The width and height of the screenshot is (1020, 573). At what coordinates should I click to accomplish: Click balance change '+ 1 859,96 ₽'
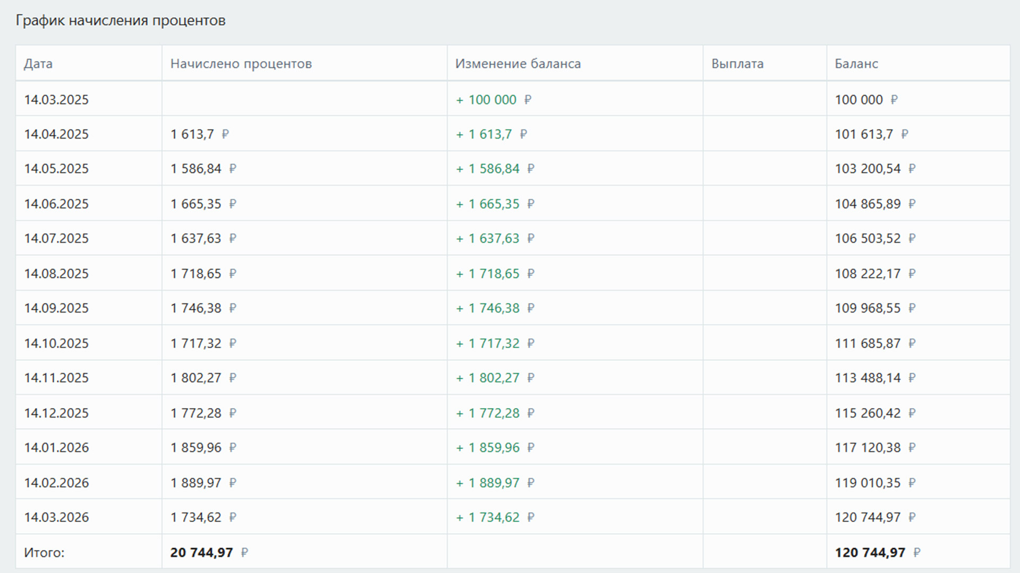(495, 448)
